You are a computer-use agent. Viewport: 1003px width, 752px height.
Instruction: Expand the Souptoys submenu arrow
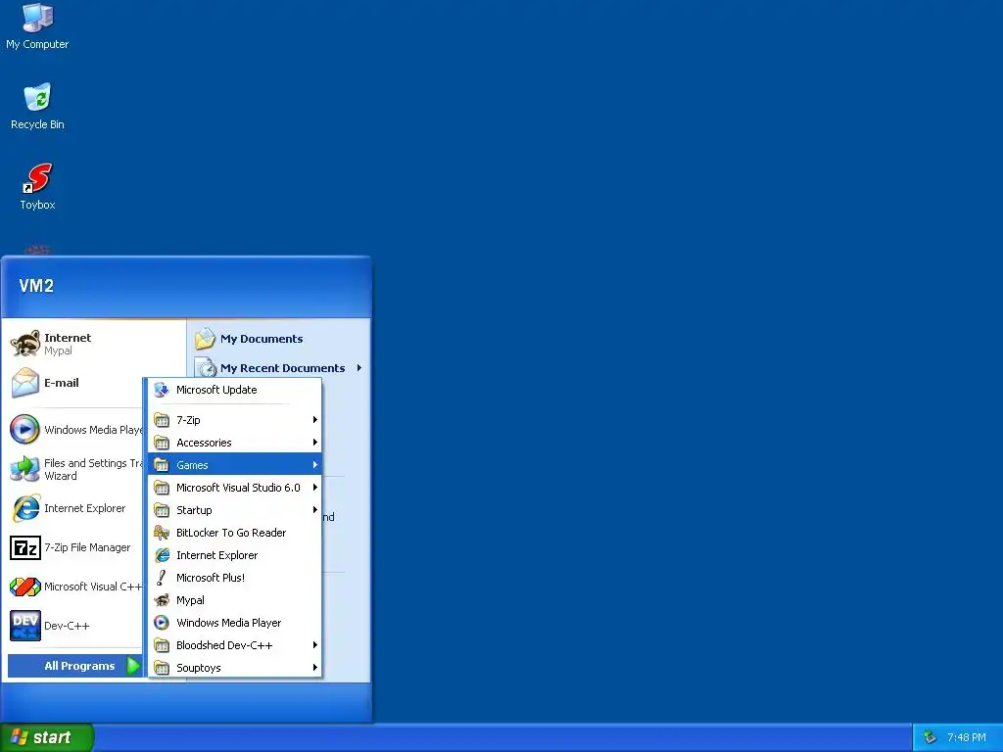pos(314,667)
